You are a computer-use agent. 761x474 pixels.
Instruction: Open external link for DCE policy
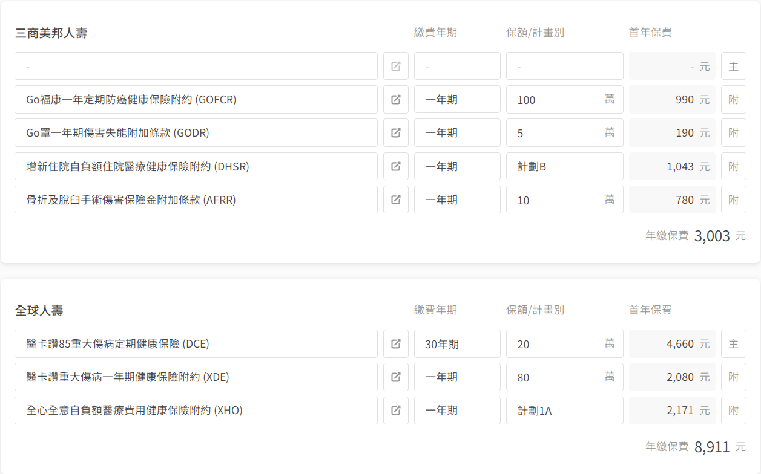click(x=396, y=343)
